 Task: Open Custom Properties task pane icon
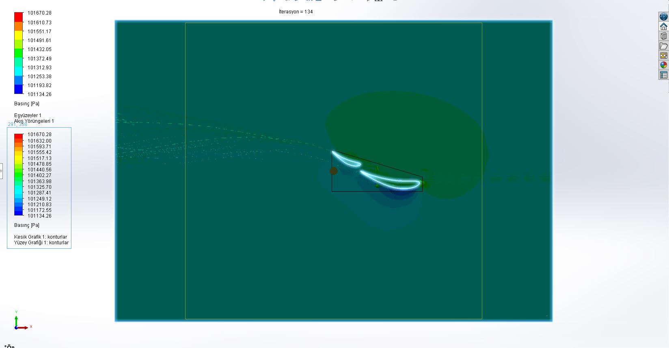tap(663, 75)
